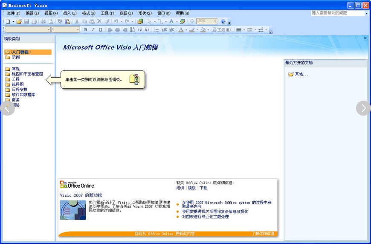
Task: Click in the 键入需要帮助的问题 help field
Action: (x=337, y=13)
